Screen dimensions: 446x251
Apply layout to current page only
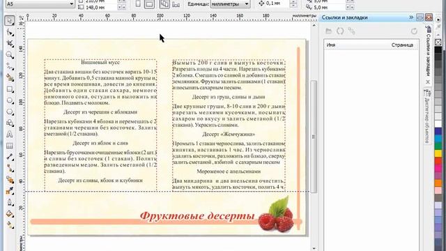click(176, 4)
